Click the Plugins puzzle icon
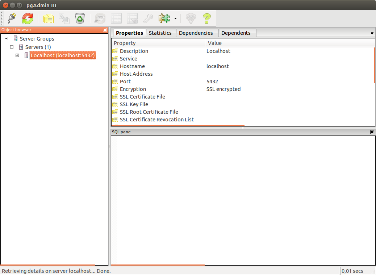The width and height of the screenshot is (376, 275). [x=164, y=18]
